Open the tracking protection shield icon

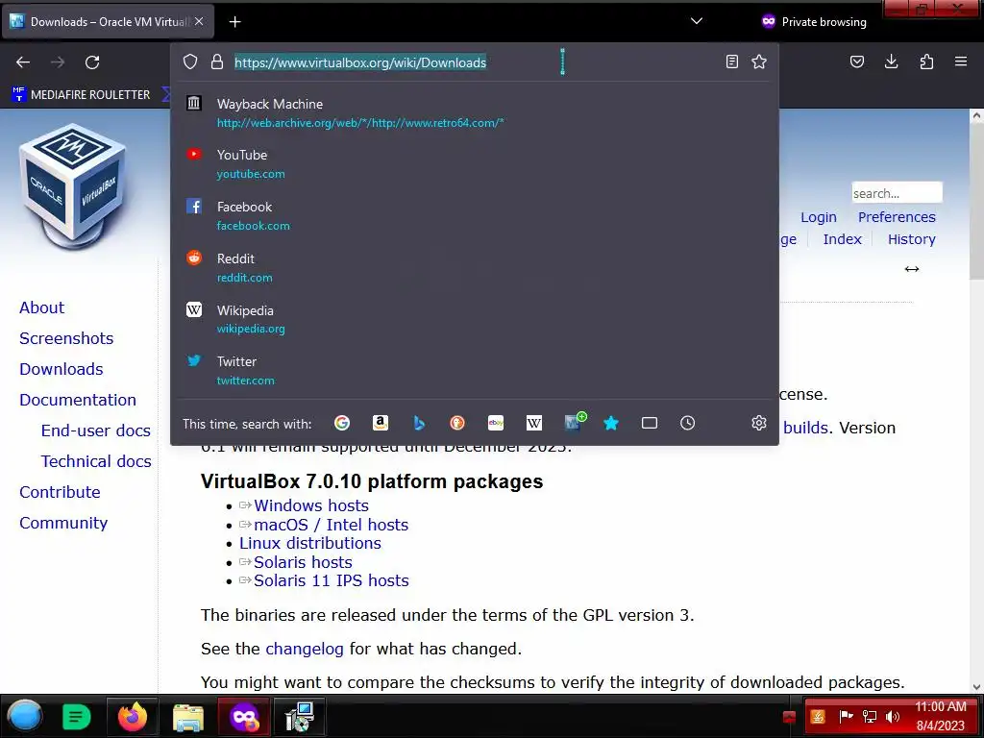click(190, 61)
